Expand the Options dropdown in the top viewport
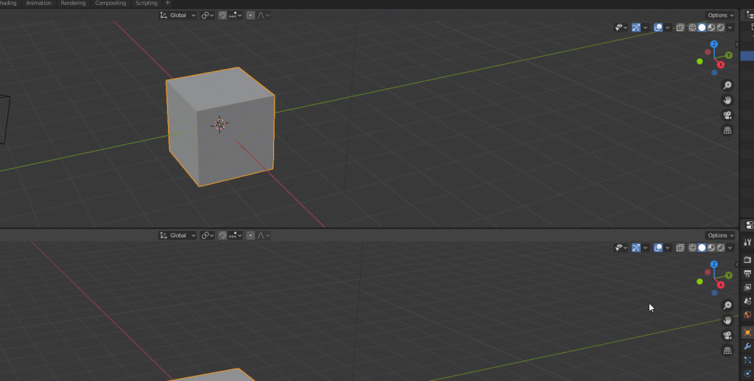Viewport: 754px width, 381px height. click(x=720, y=15)
